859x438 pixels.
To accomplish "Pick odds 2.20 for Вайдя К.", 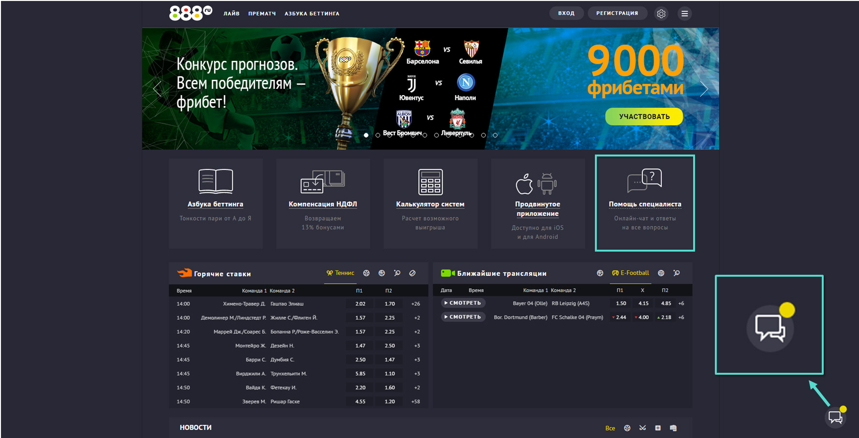I will tap(360, 388).
